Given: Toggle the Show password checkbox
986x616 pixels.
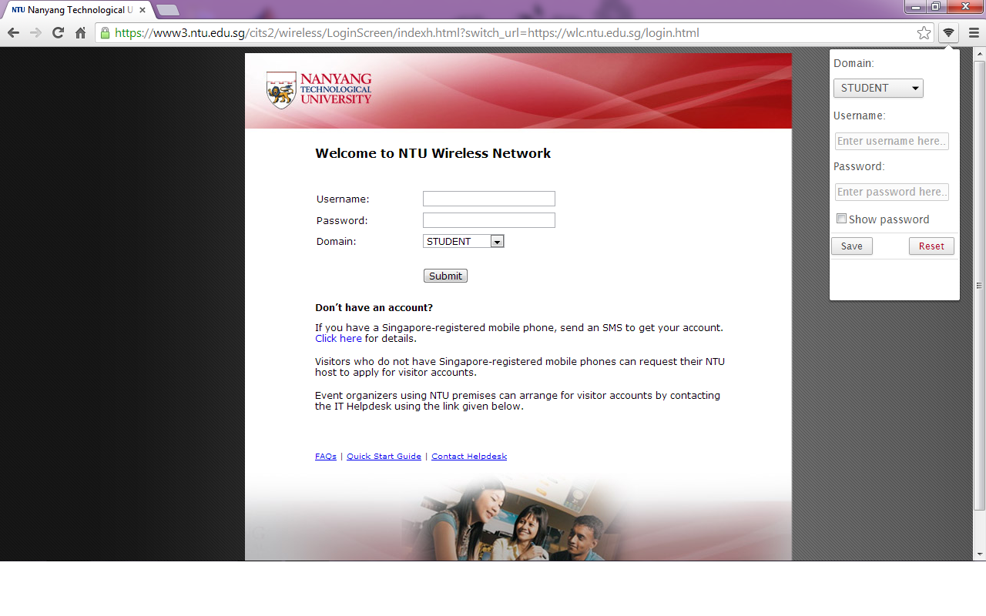Looking at the screenshot, I should [841, 219].
